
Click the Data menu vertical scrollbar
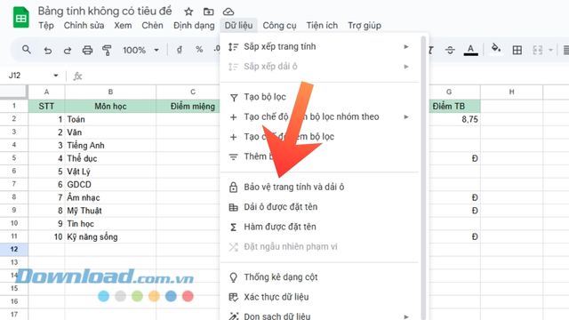[x=423, y=178]
